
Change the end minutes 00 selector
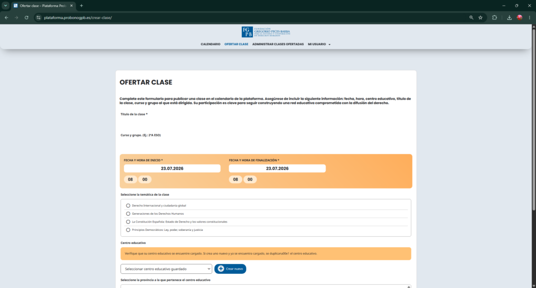[250, 179]
